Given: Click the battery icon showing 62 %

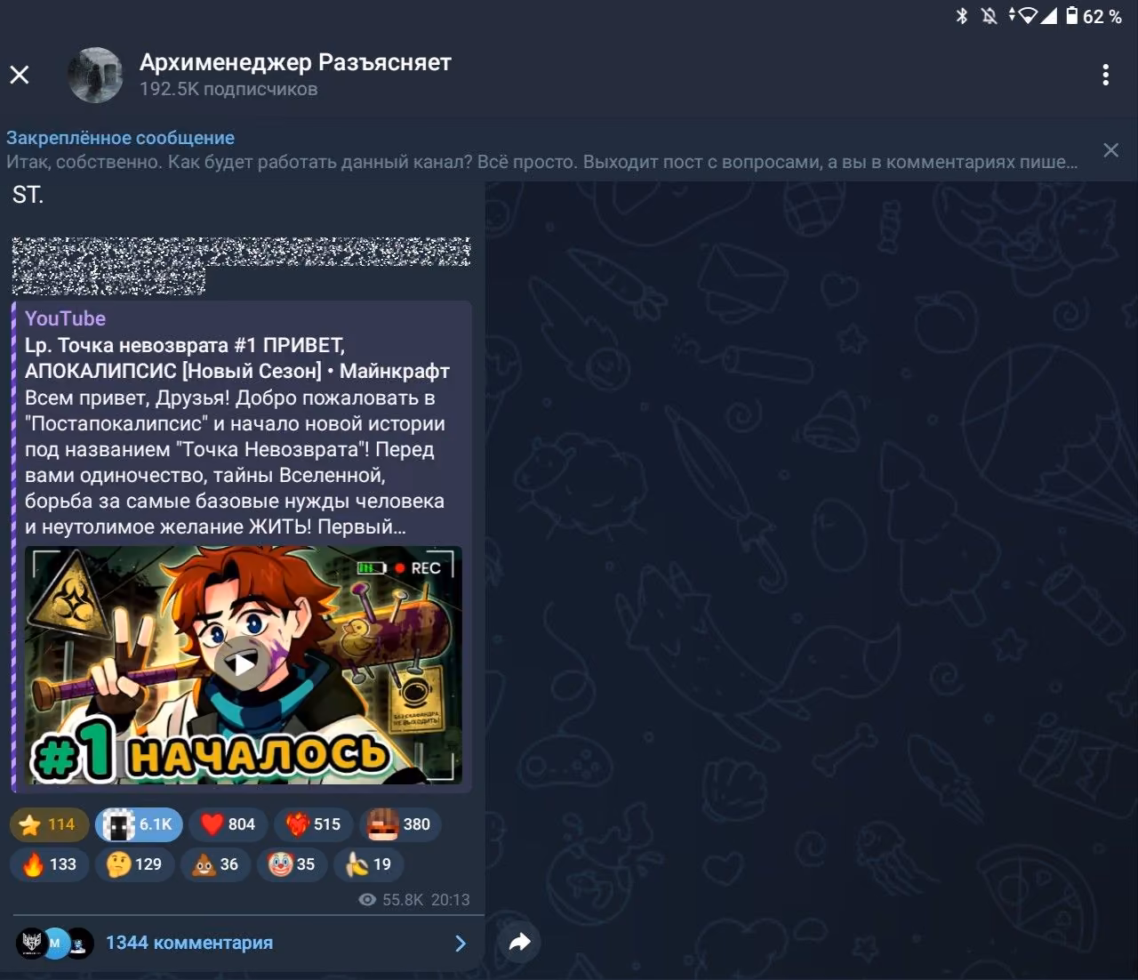Looking at the screenshot, I should point(1072,16).
